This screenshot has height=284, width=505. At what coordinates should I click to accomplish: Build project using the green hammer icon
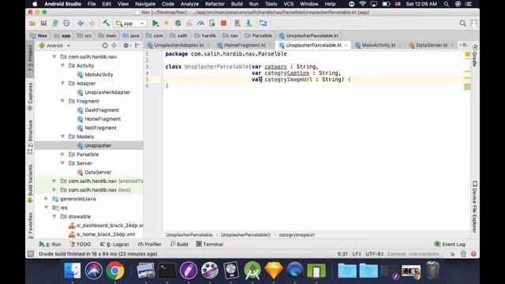coord(106,23)
